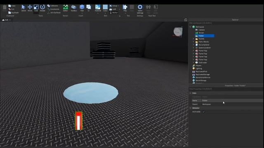Click the Stop test button
Image resolution: width=264 pixels, height=148 pixels.
[x=132, y=8]
